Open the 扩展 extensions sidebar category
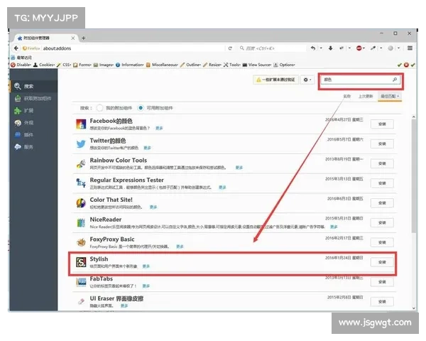 [33, 111]
